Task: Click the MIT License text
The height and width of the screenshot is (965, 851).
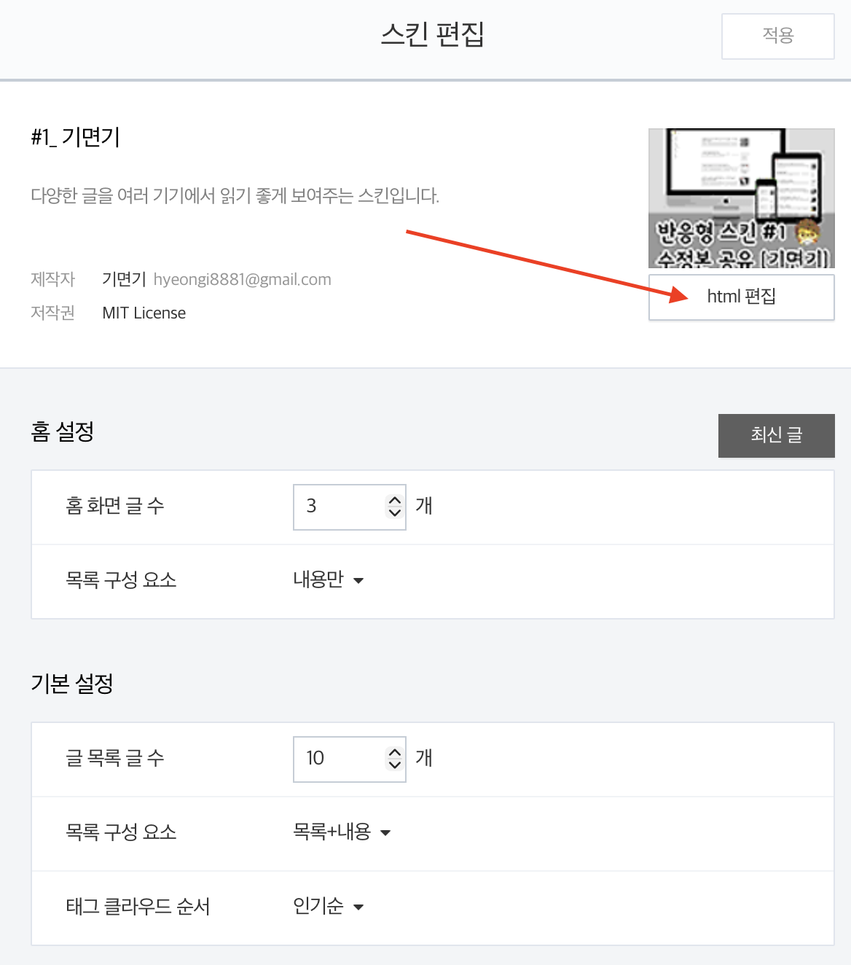Action: click(144, 313)
